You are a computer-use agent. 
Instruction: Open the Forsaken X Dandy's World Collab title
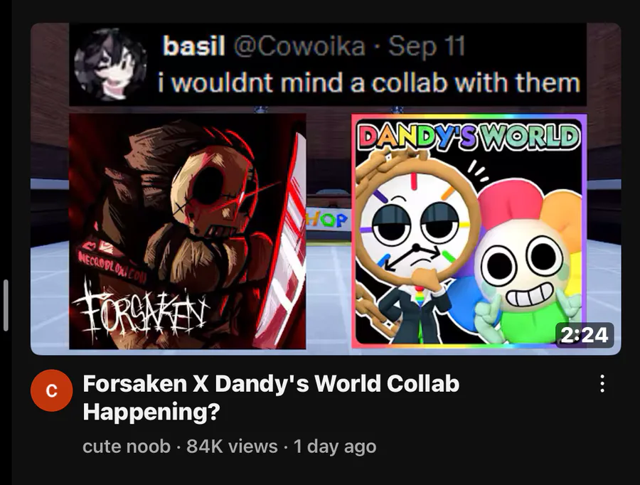[x=271, y=398]
